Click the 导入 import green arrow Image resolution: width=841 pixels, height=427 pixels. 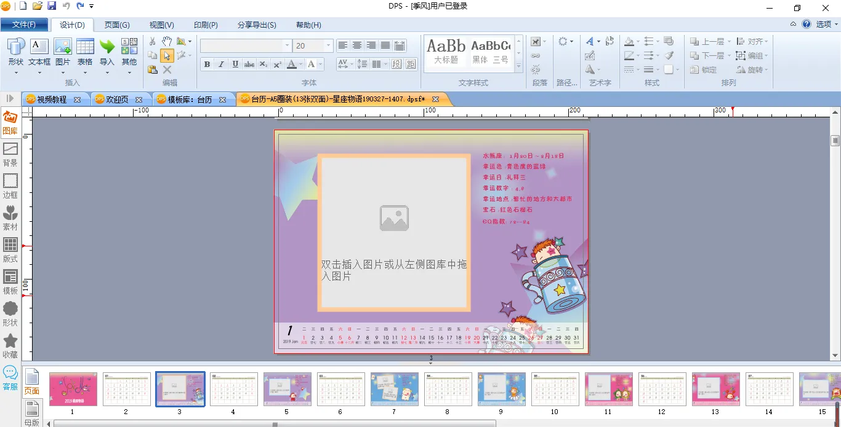pyautogui.click(x=107, y=53)
